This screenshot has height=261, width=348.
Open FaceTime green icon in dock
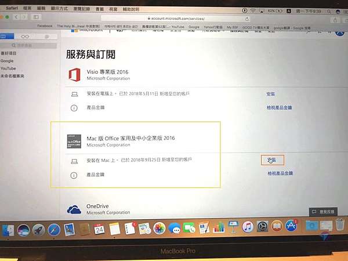click(x=189, y=228)
